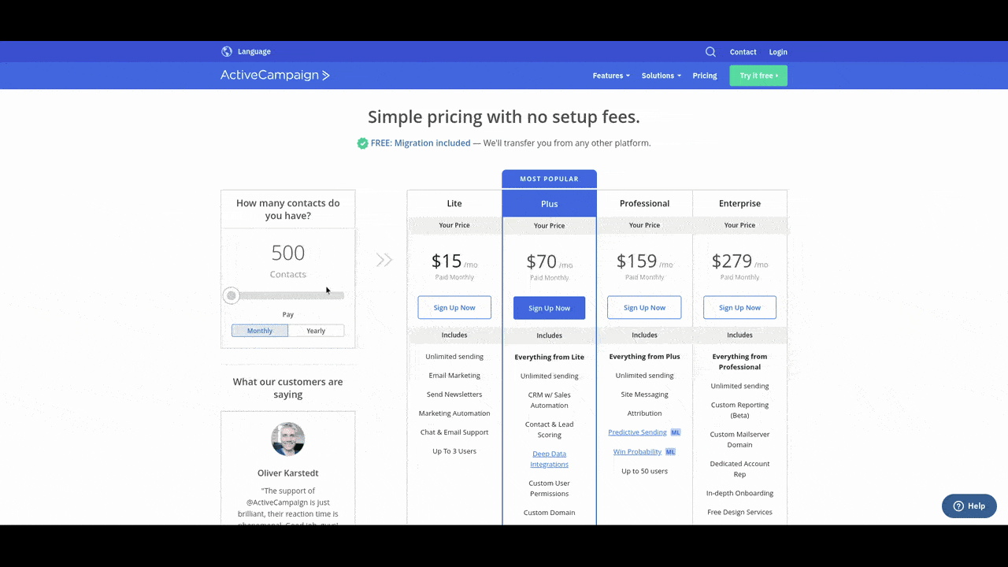1008x567 pixels.
Task: Select Yearly payment option
Action: tap(316, 331)
